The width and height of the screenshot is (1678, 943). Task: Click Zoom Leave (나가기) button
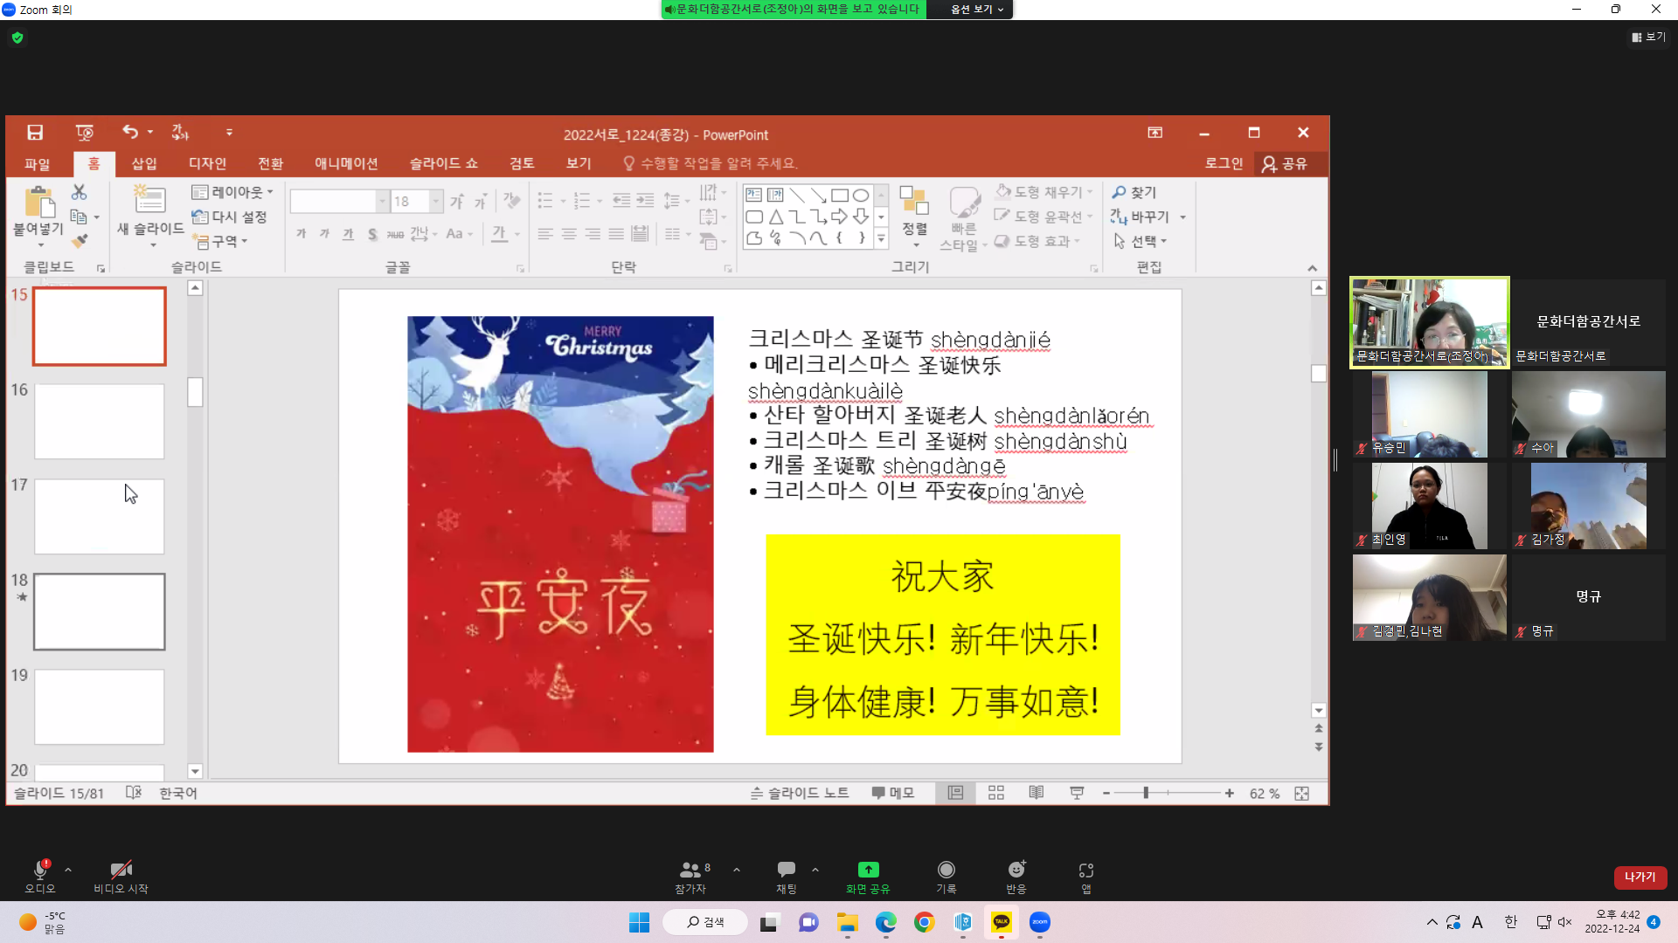(x=1640, y=877)
